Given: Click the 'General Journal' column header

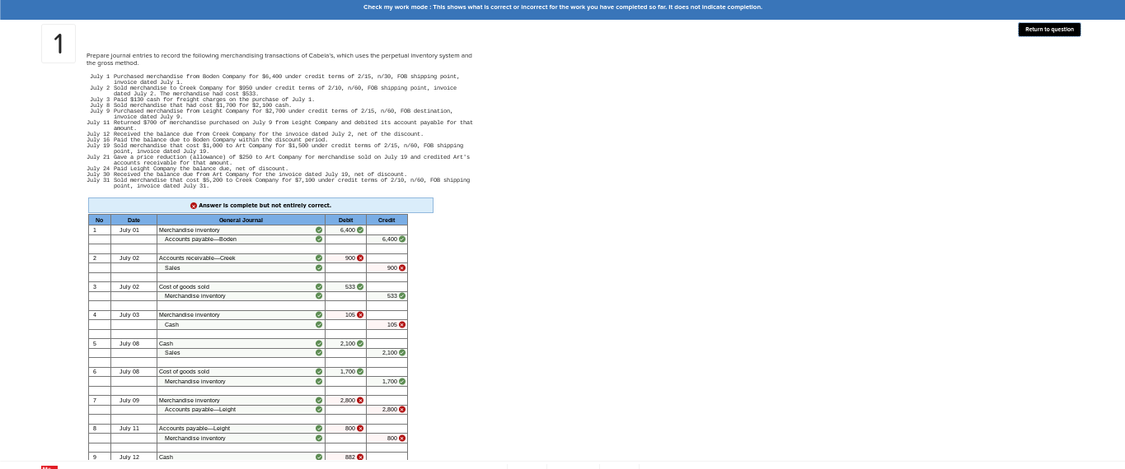Looking at the screenshot, I should click(241, 220).
